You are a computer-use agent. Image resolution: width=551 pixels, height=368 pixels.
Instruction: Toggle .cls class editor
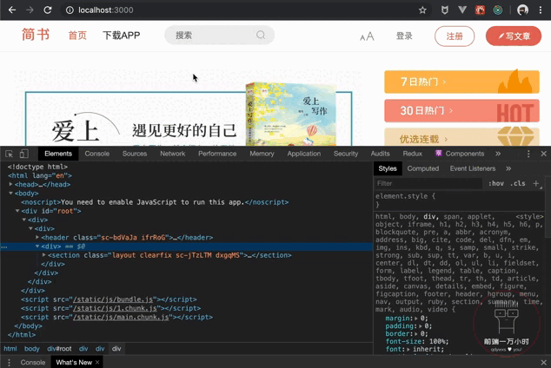click(518, 183)
